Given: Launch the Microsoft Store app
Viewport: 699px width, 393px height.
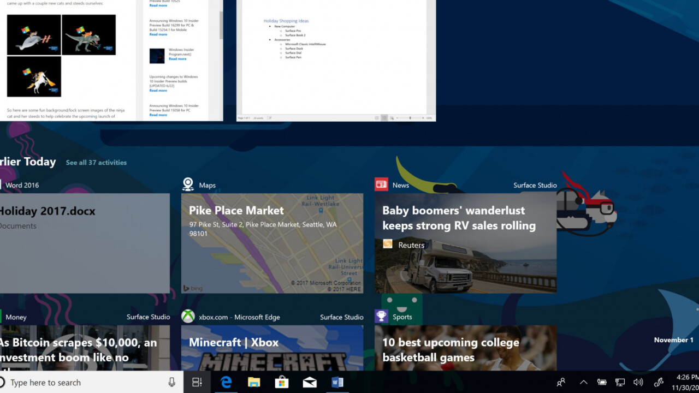Looking at the screenshot, I should tap(281, 382).
